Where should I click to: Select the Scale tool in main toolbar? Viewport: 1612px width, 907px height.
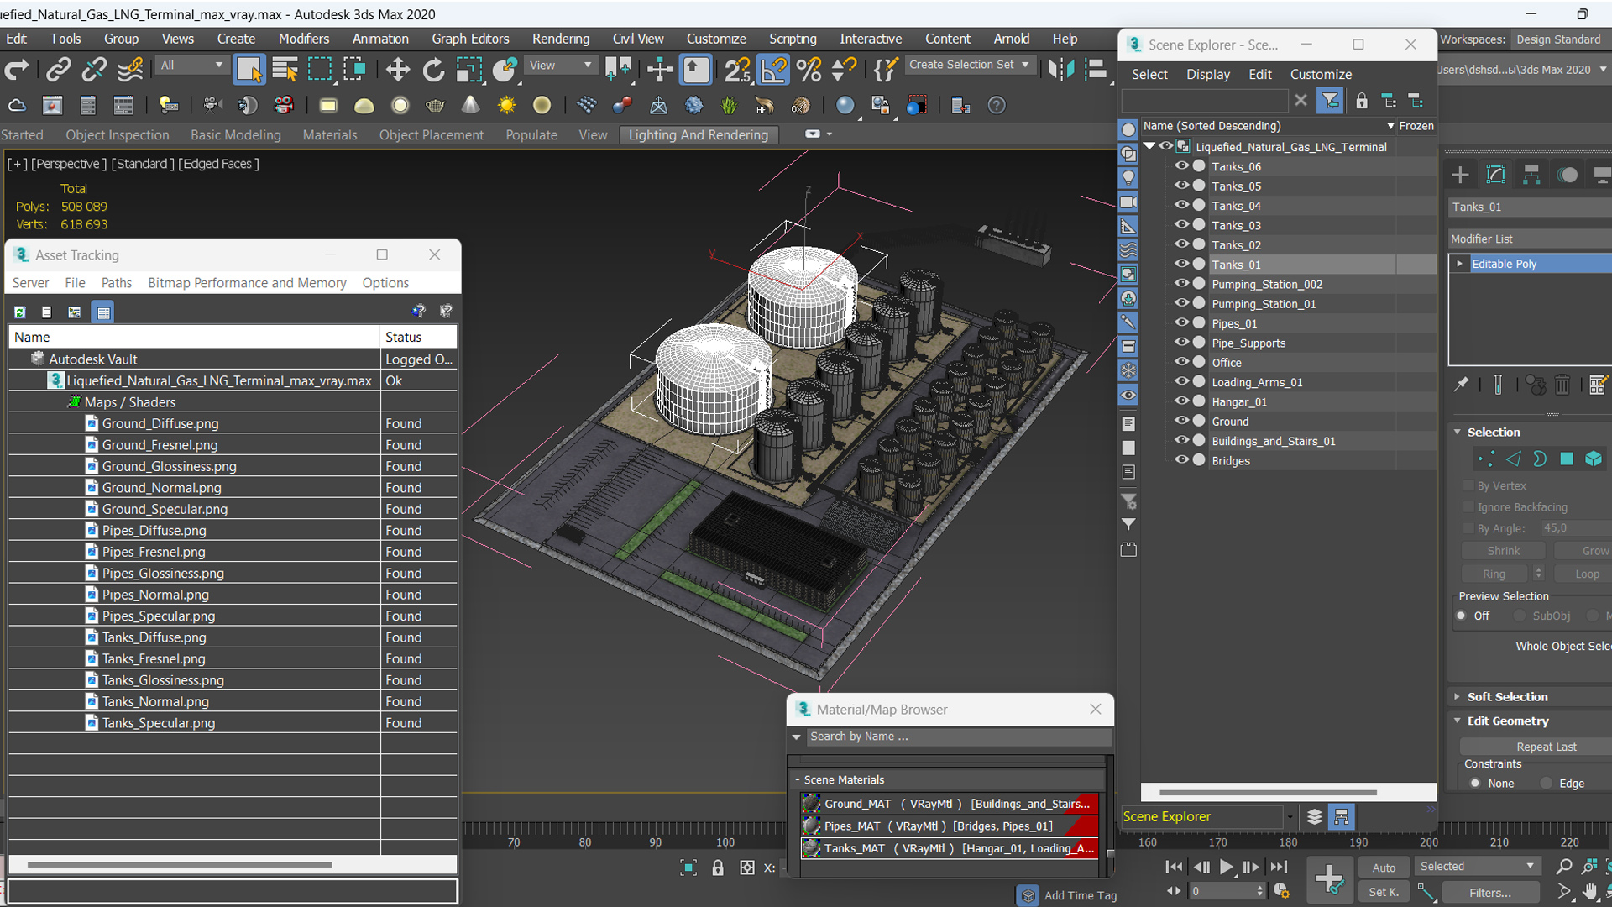(x=468, y=70)
